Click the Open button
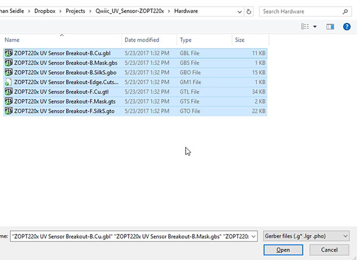 click(x=283, y=250)
